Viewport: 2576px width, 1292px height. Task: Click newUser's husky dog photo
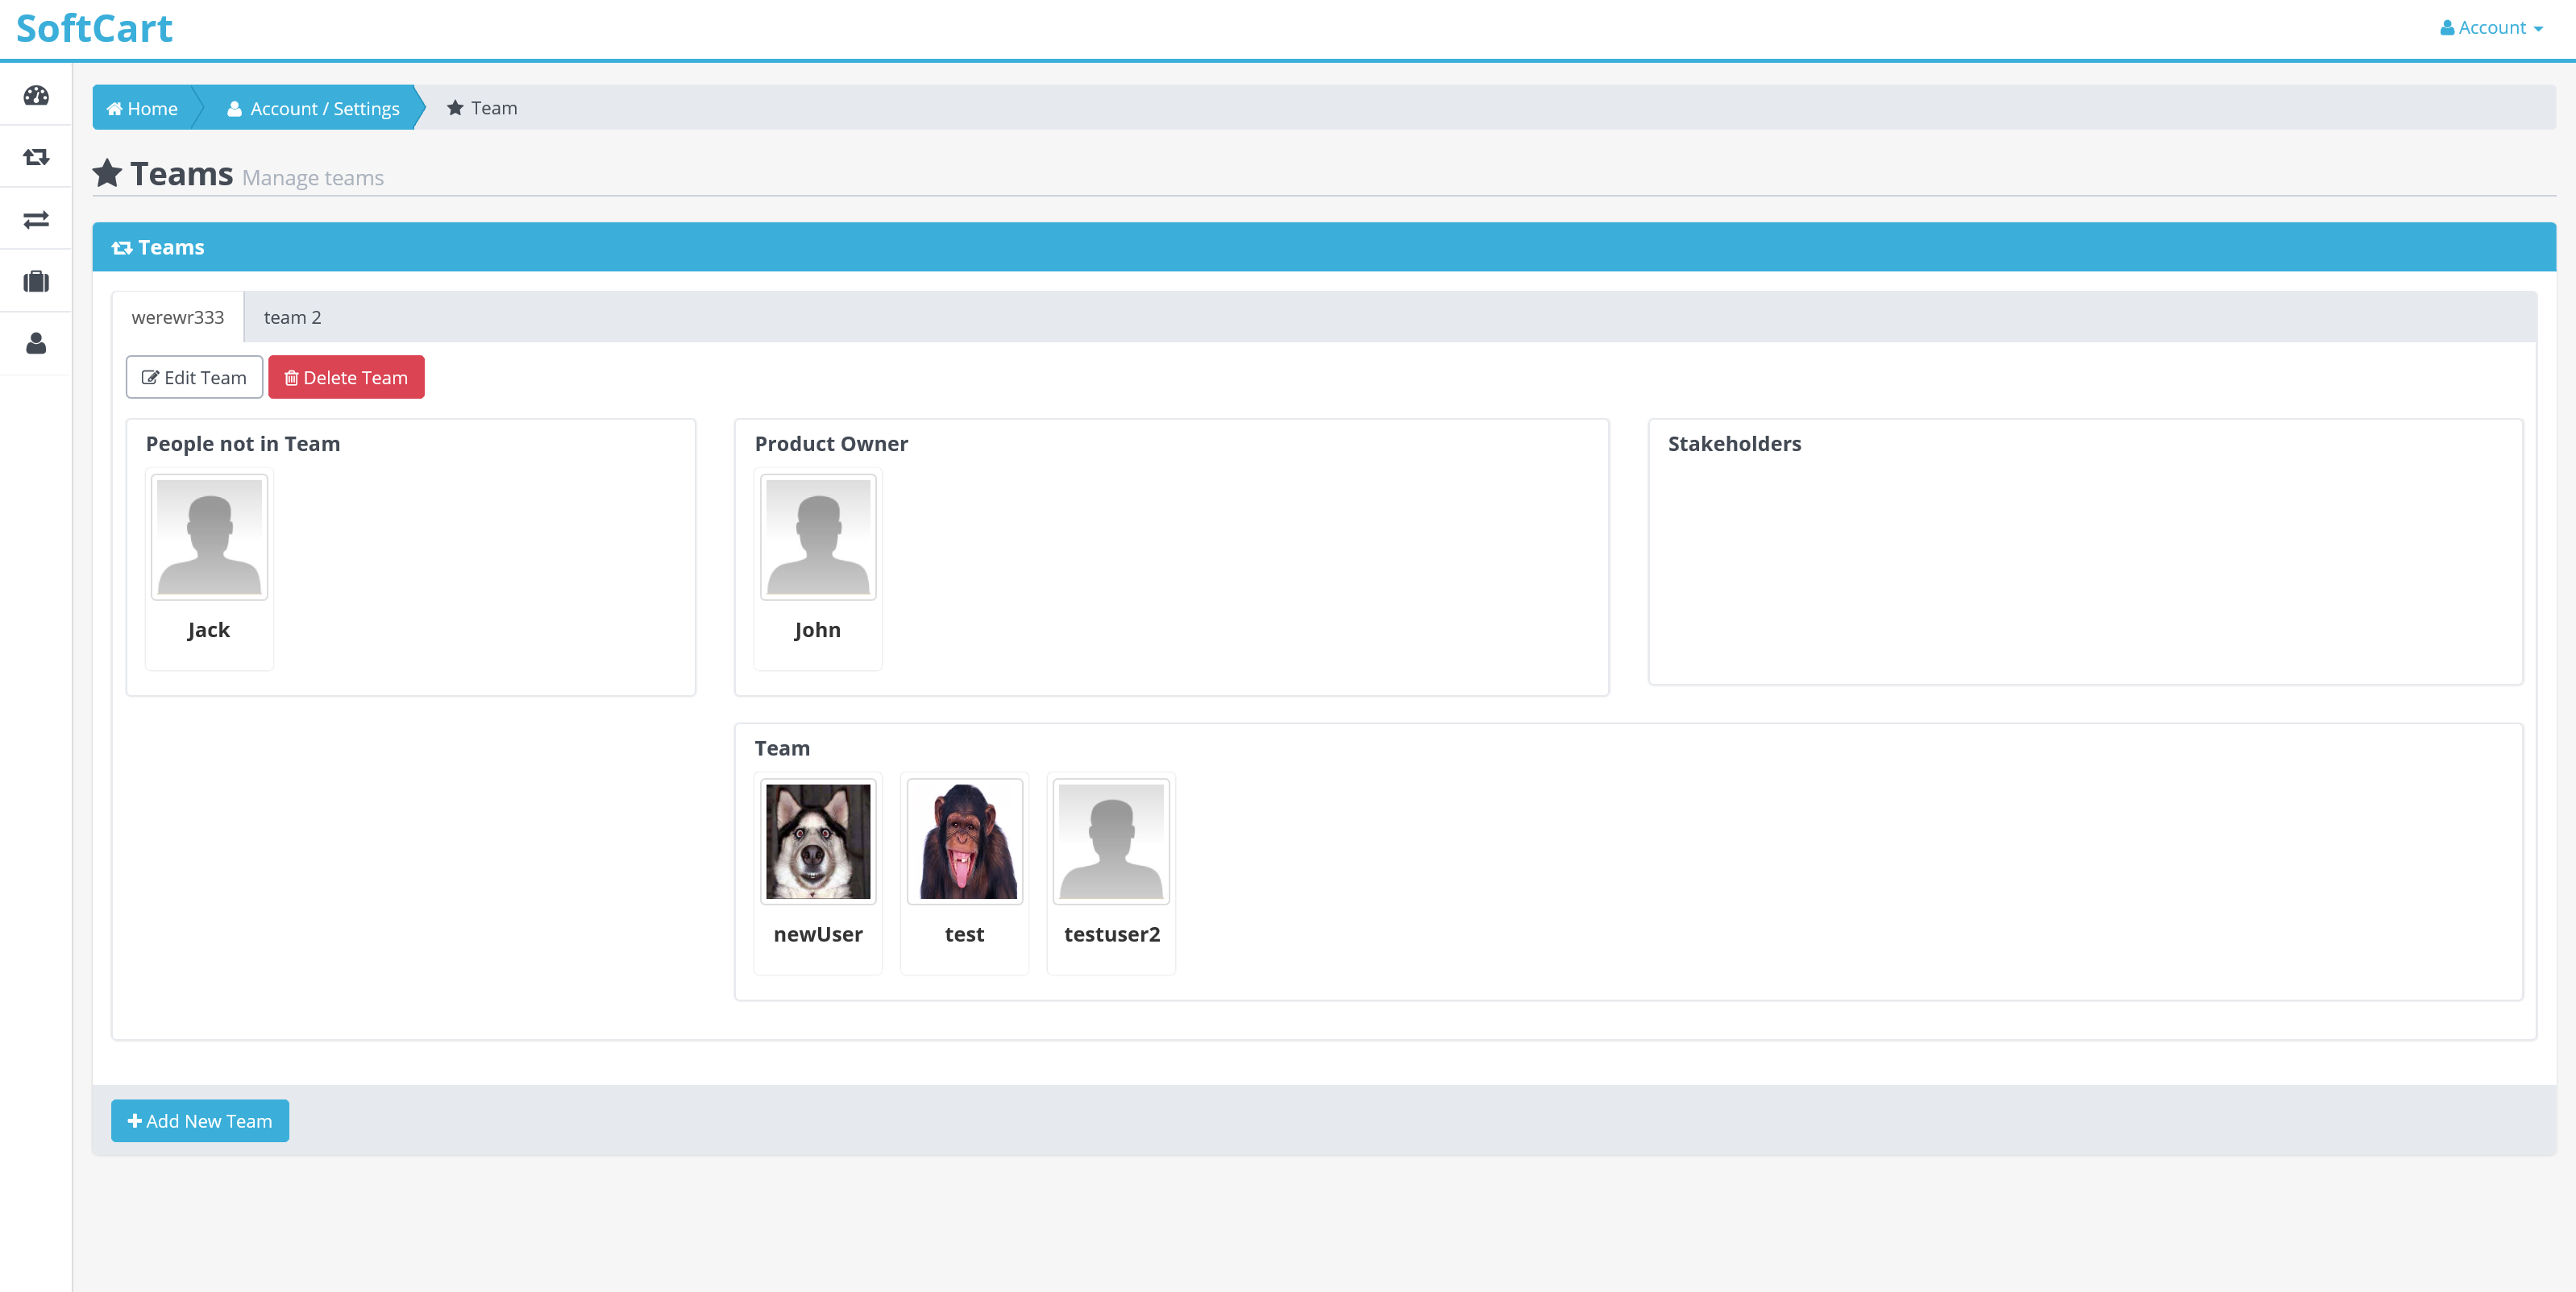(x=818, y=842)
